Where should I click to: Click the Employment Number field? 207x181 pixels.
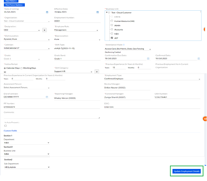point(77,21)
